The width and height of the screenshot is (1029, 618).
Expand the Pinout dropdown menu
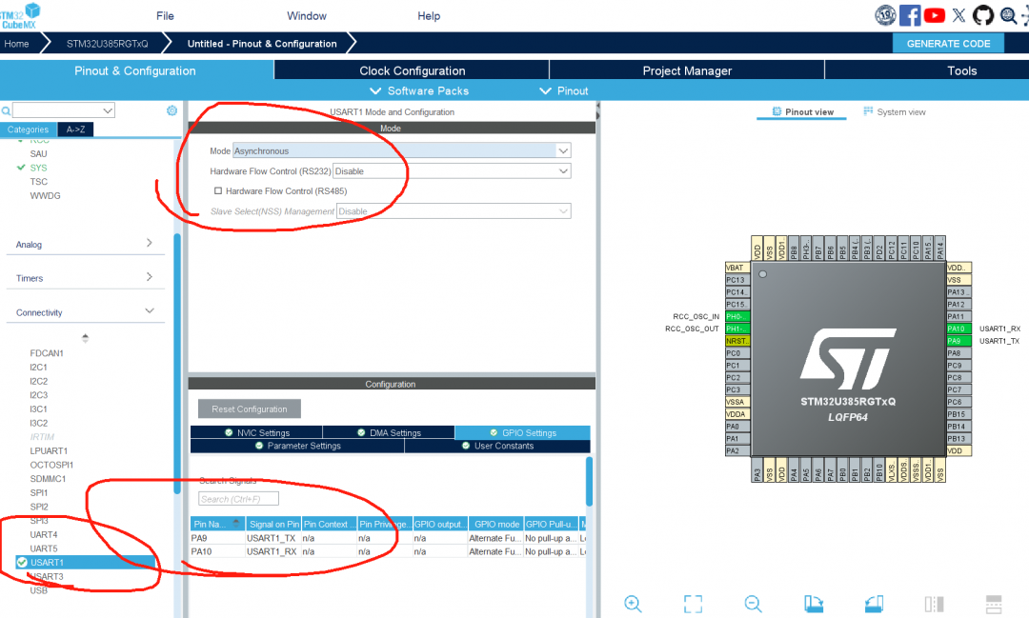coord(564,90)
